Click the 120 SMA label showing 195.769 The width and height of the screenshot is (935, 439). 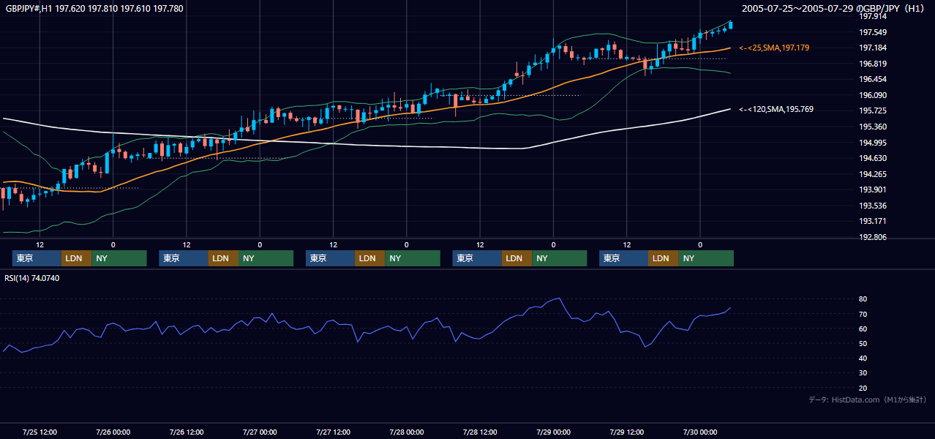(776, 109)
